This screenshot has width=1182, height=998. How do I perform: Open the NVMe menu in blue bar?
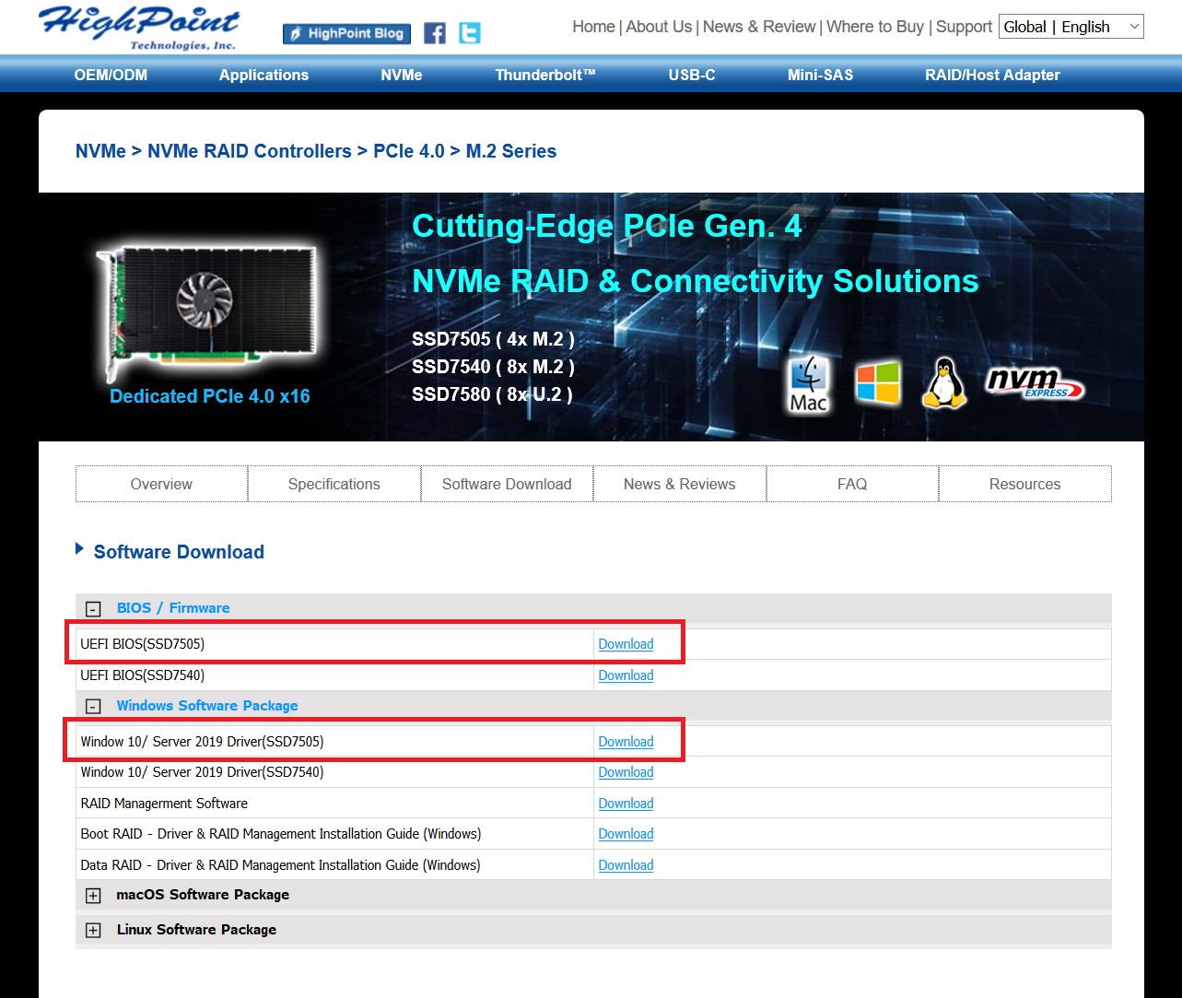tap(402, 75)
